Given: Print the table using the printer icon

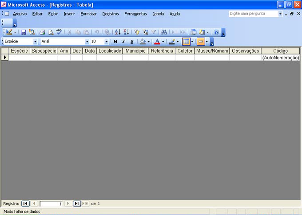Looking at the screenshot, I should [x=42, y=32].
